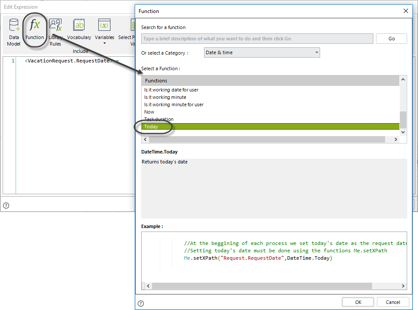418x310 pixels.
Task: Click the Function dialog help icon
Action: [x=141, y=303]
